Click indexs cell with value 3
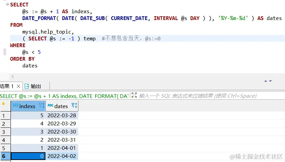The width and height of the screenshot is (285, 162). (28, 132)
